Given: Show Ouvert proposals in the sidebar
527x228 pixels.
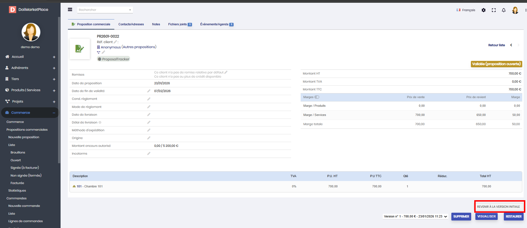Looking at the screenshot, I should click(16, 160).
